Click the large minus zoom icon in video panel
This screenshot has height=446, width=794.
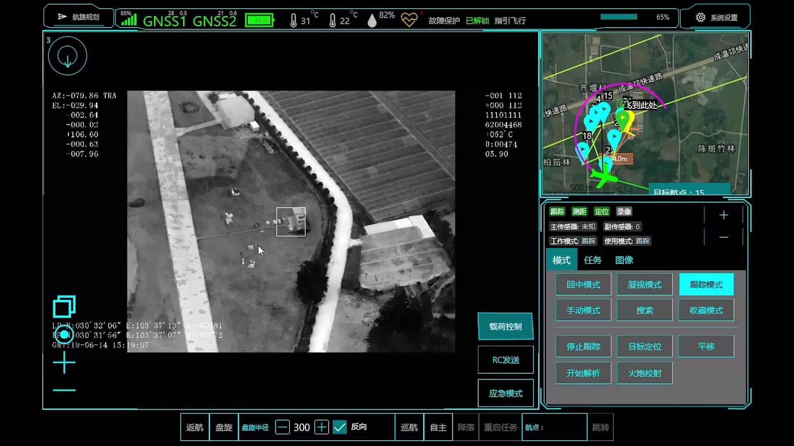[64, 390]
